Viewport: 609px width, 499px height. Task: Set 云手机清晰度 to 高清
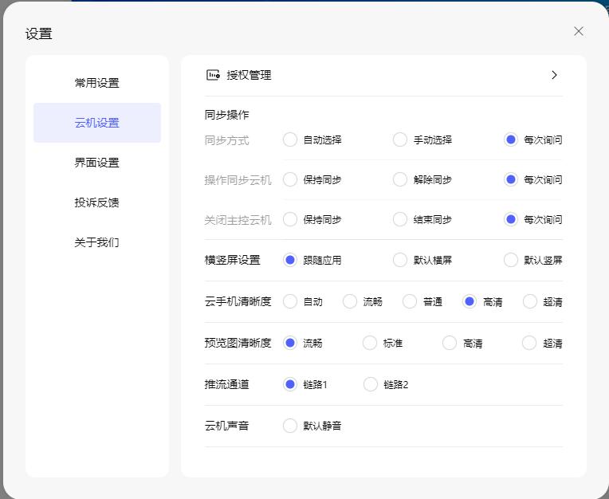[470, 301]
